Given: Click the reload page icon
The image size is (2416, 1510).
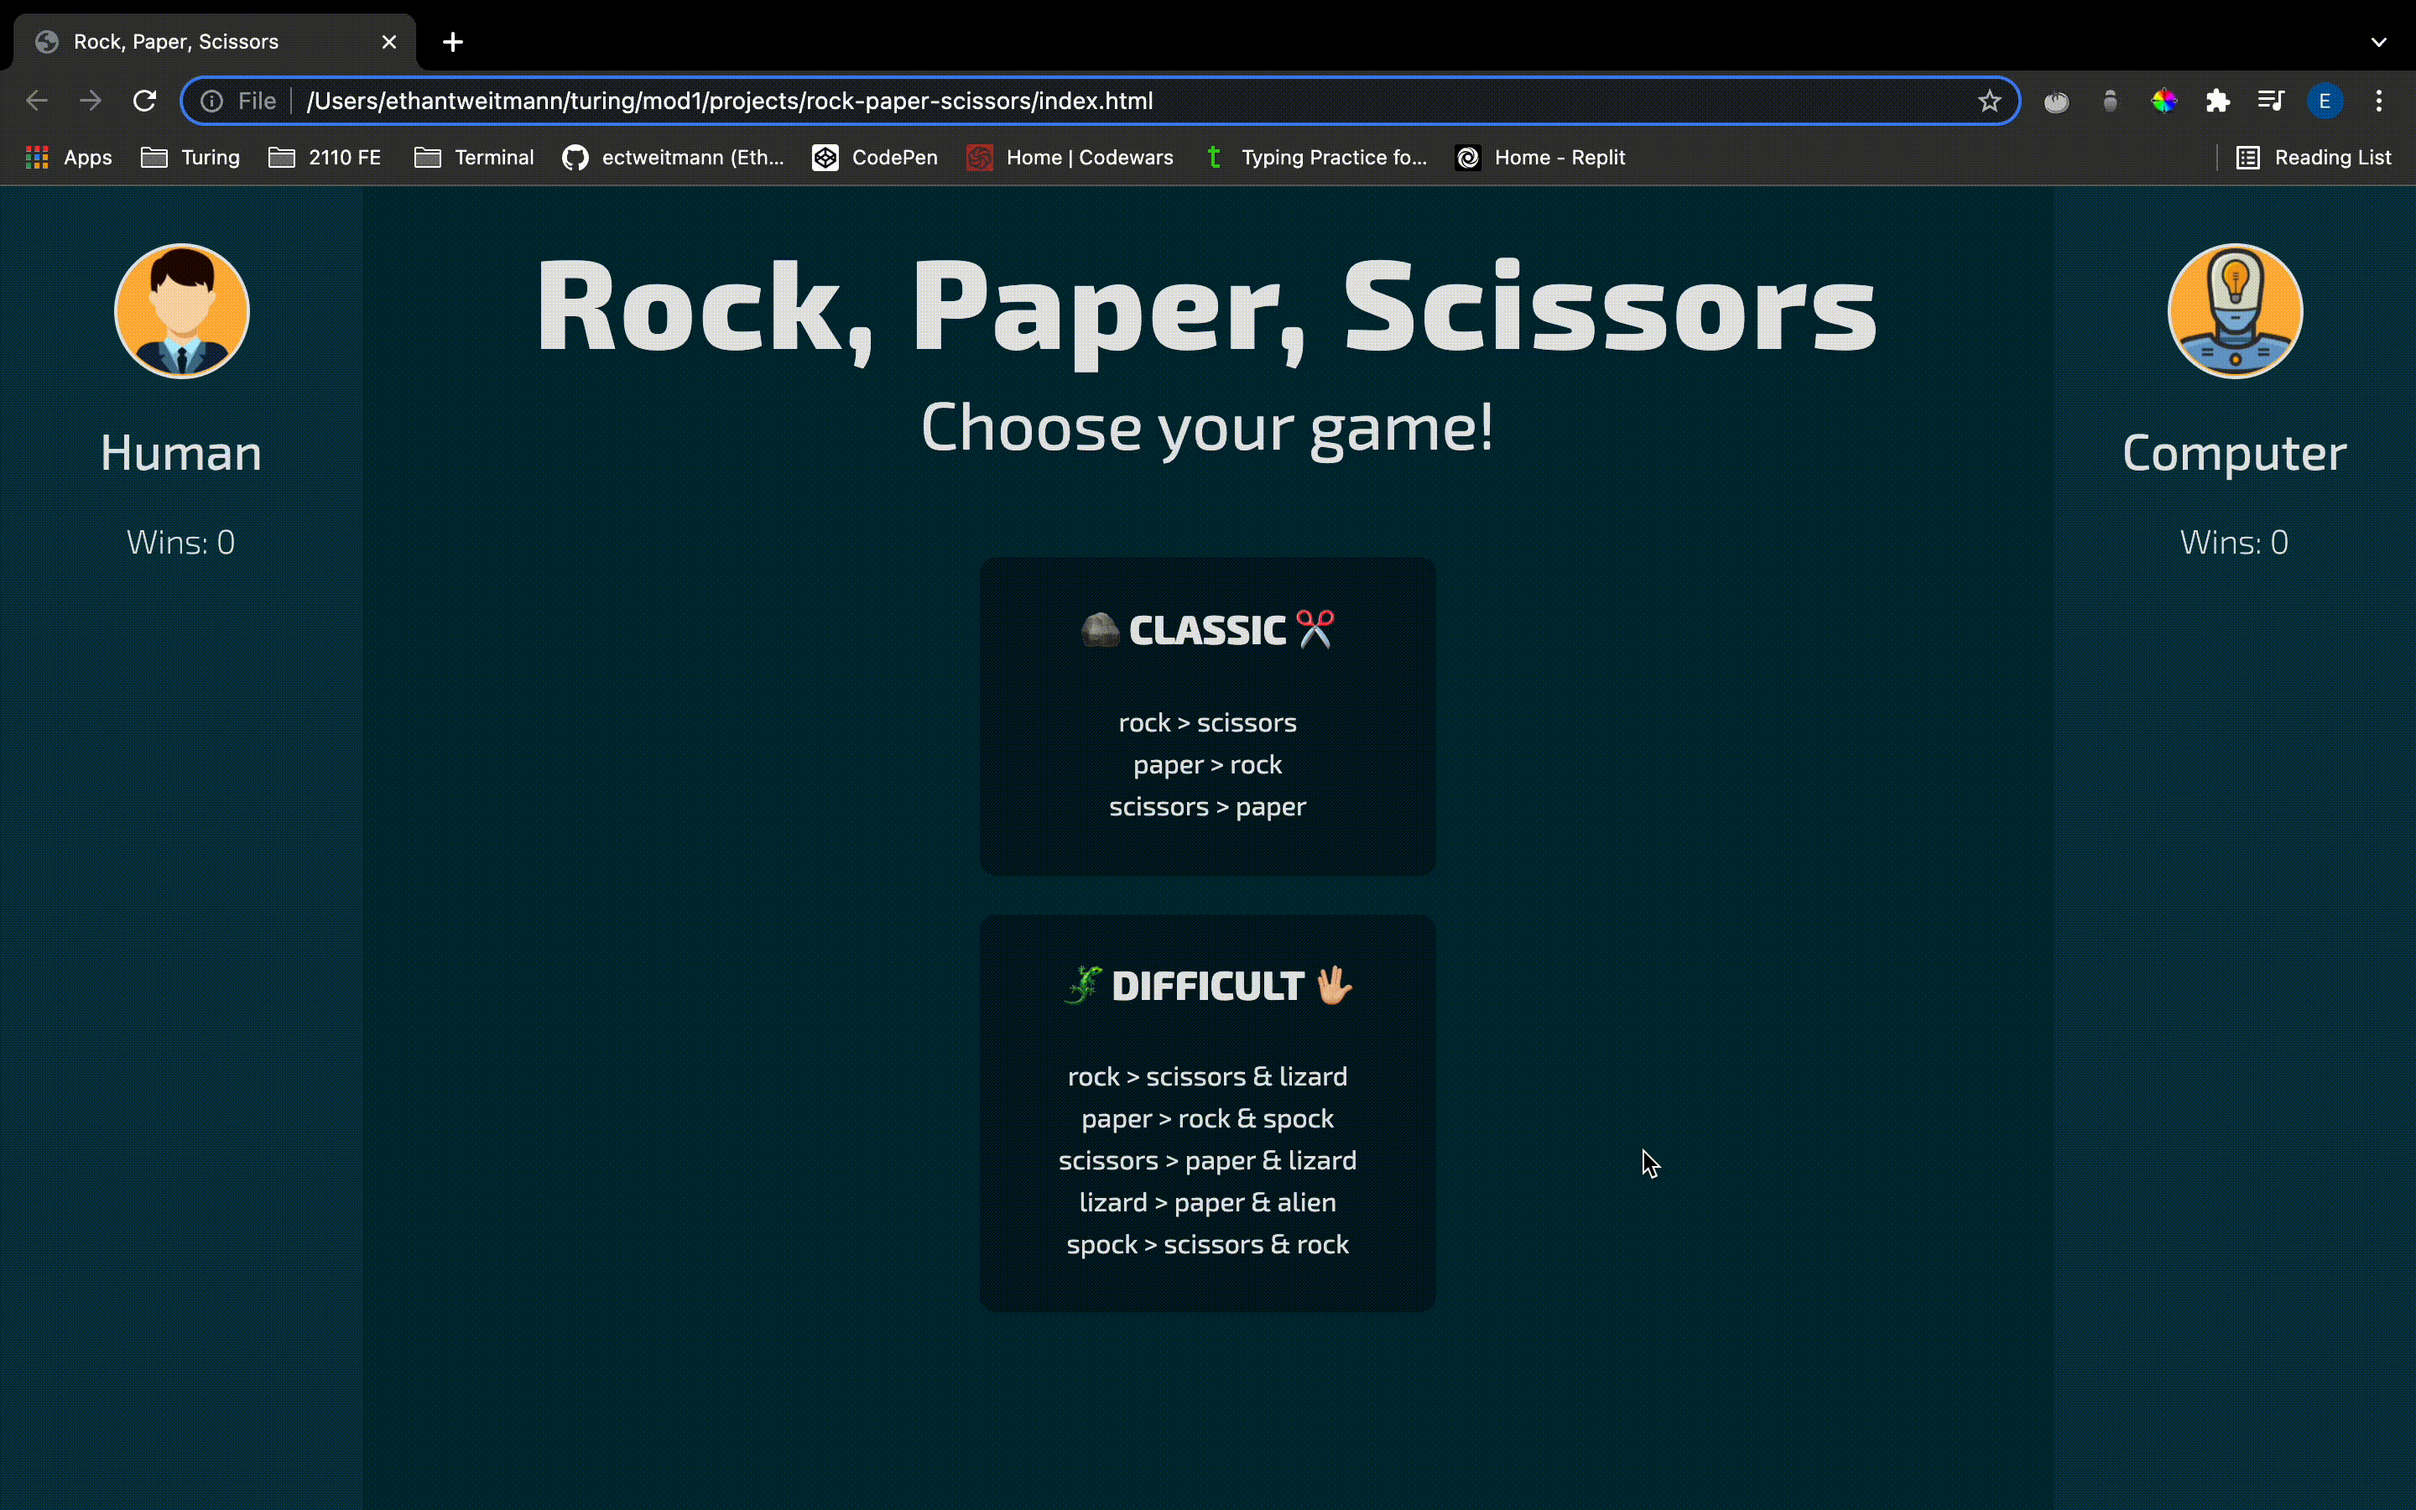Looking at the screenshot, I should click(x=145, y=101).
